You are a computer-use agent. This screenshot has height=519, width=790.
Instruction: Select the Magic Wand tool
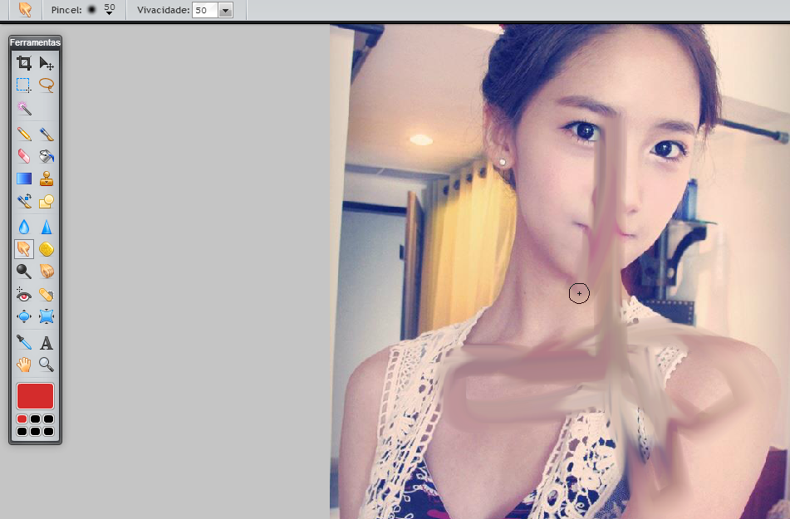point(24,106)
